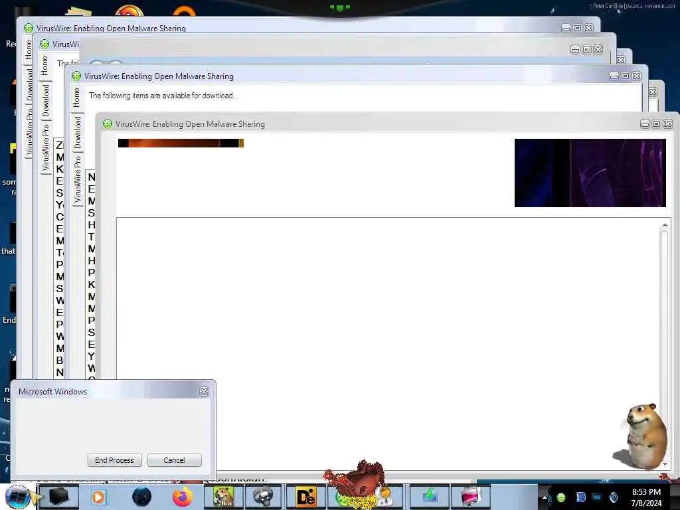Open the black box taskbar icon
This screenshot has width=680, height=510.
pos(59,497)
